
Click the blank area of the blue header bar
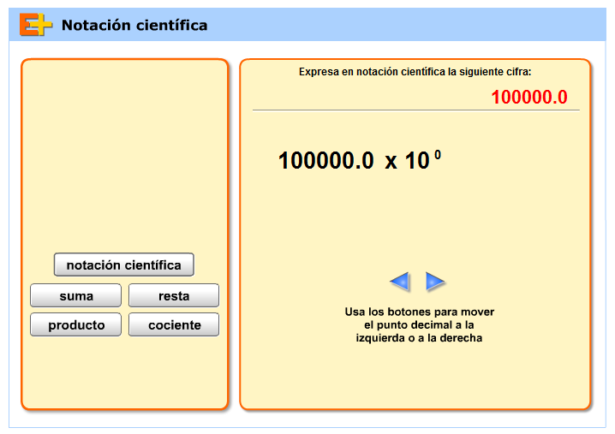pos(411,26)
